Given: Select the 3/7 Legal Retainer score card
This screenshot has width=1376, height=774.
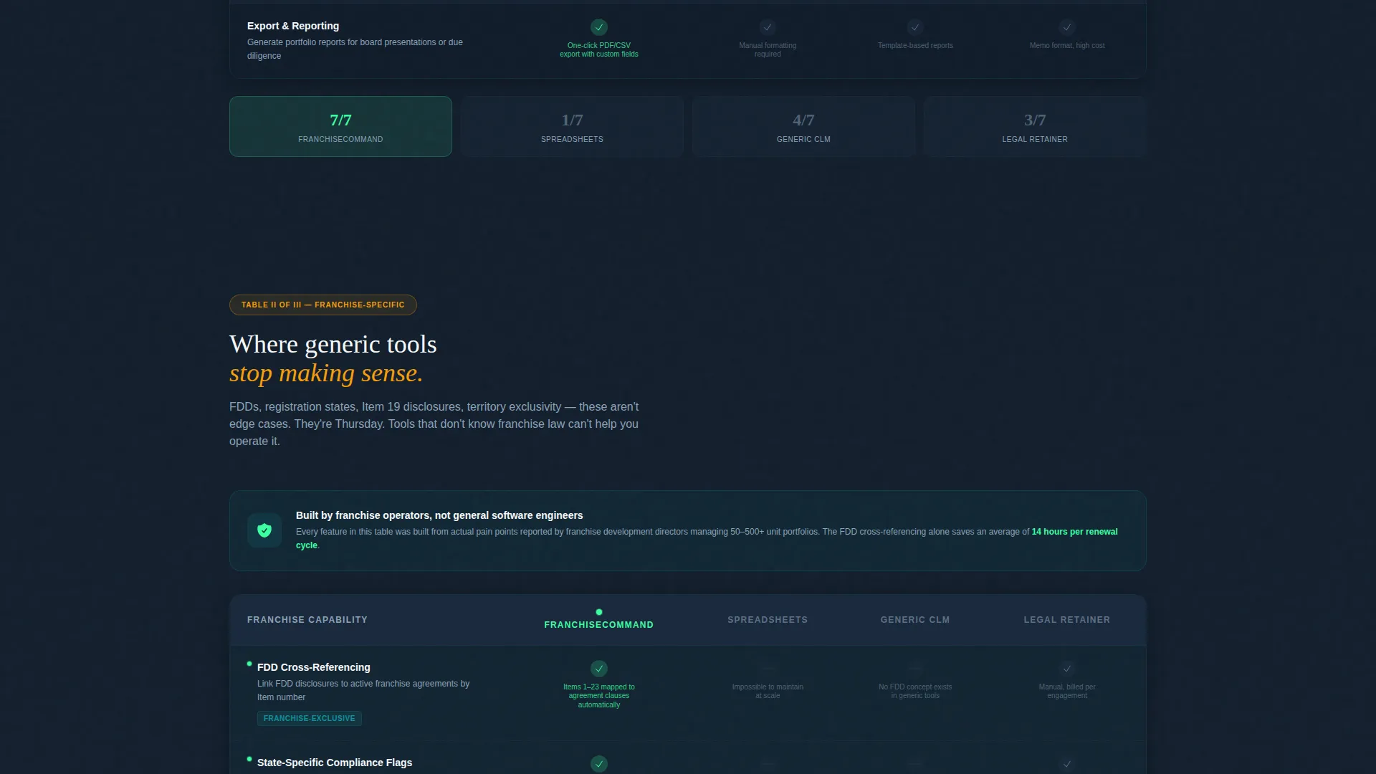Looking at the screenshot, I should 1035,126.
